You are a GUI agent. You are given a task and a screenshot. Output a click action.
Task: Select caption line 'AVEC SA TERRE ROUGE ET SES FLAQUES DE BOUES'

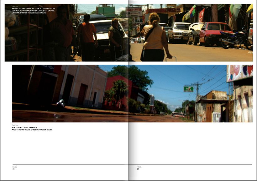pos(32,130)
